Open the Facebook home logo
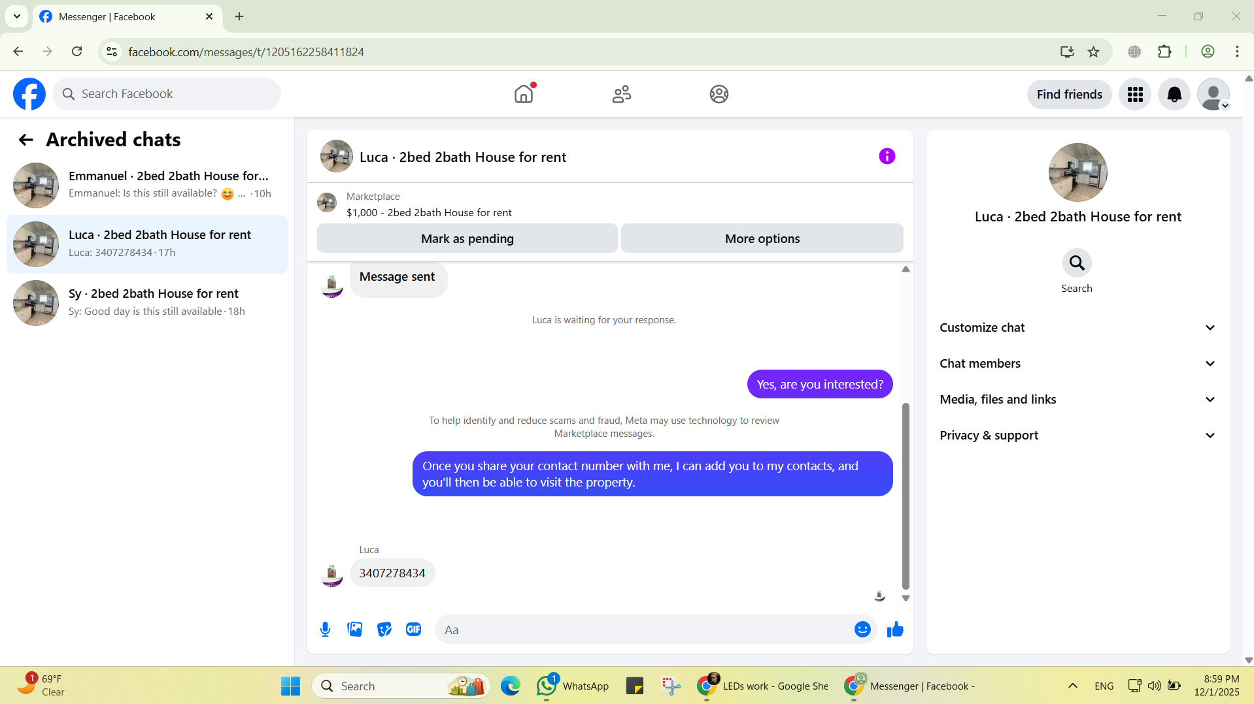Image resolution: width=1254 pixels, height=704 pixels. click(x=29, y=94)
